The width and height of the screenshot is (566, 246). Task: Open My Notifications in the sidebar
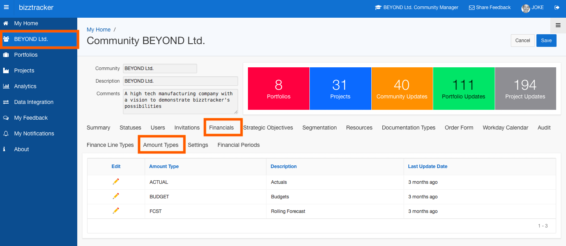coord(39,133)
